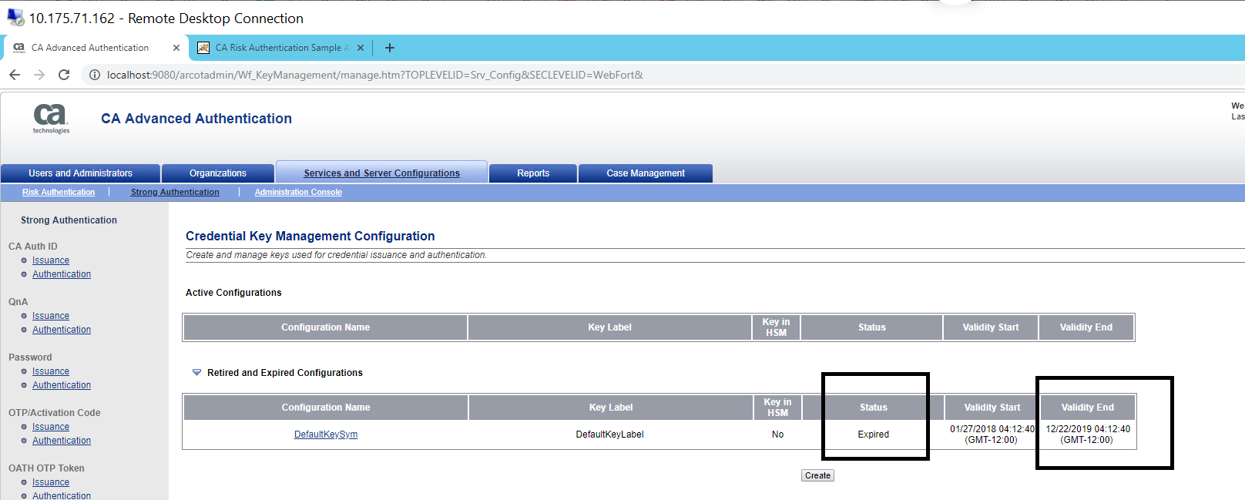Select Services and Server Configurations tab
This screenshot has height=500, width=1245.
click(x=381, y=173)
